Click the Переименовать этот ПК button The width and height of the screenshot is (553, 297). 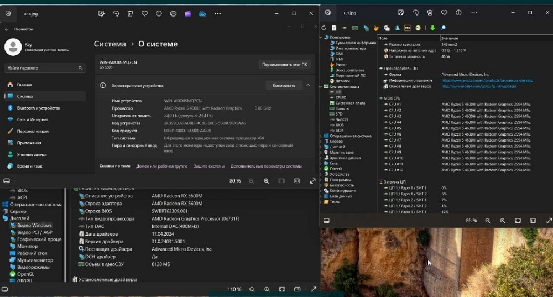pos(285,64)
